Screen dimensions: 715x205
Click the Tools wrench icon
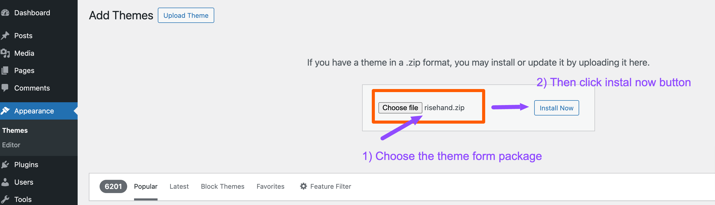click(5, 199)
